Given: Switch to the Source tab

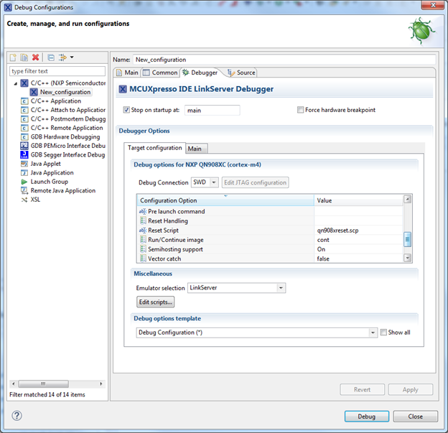Looking at the screenshot, I should (x=241, y=73).
